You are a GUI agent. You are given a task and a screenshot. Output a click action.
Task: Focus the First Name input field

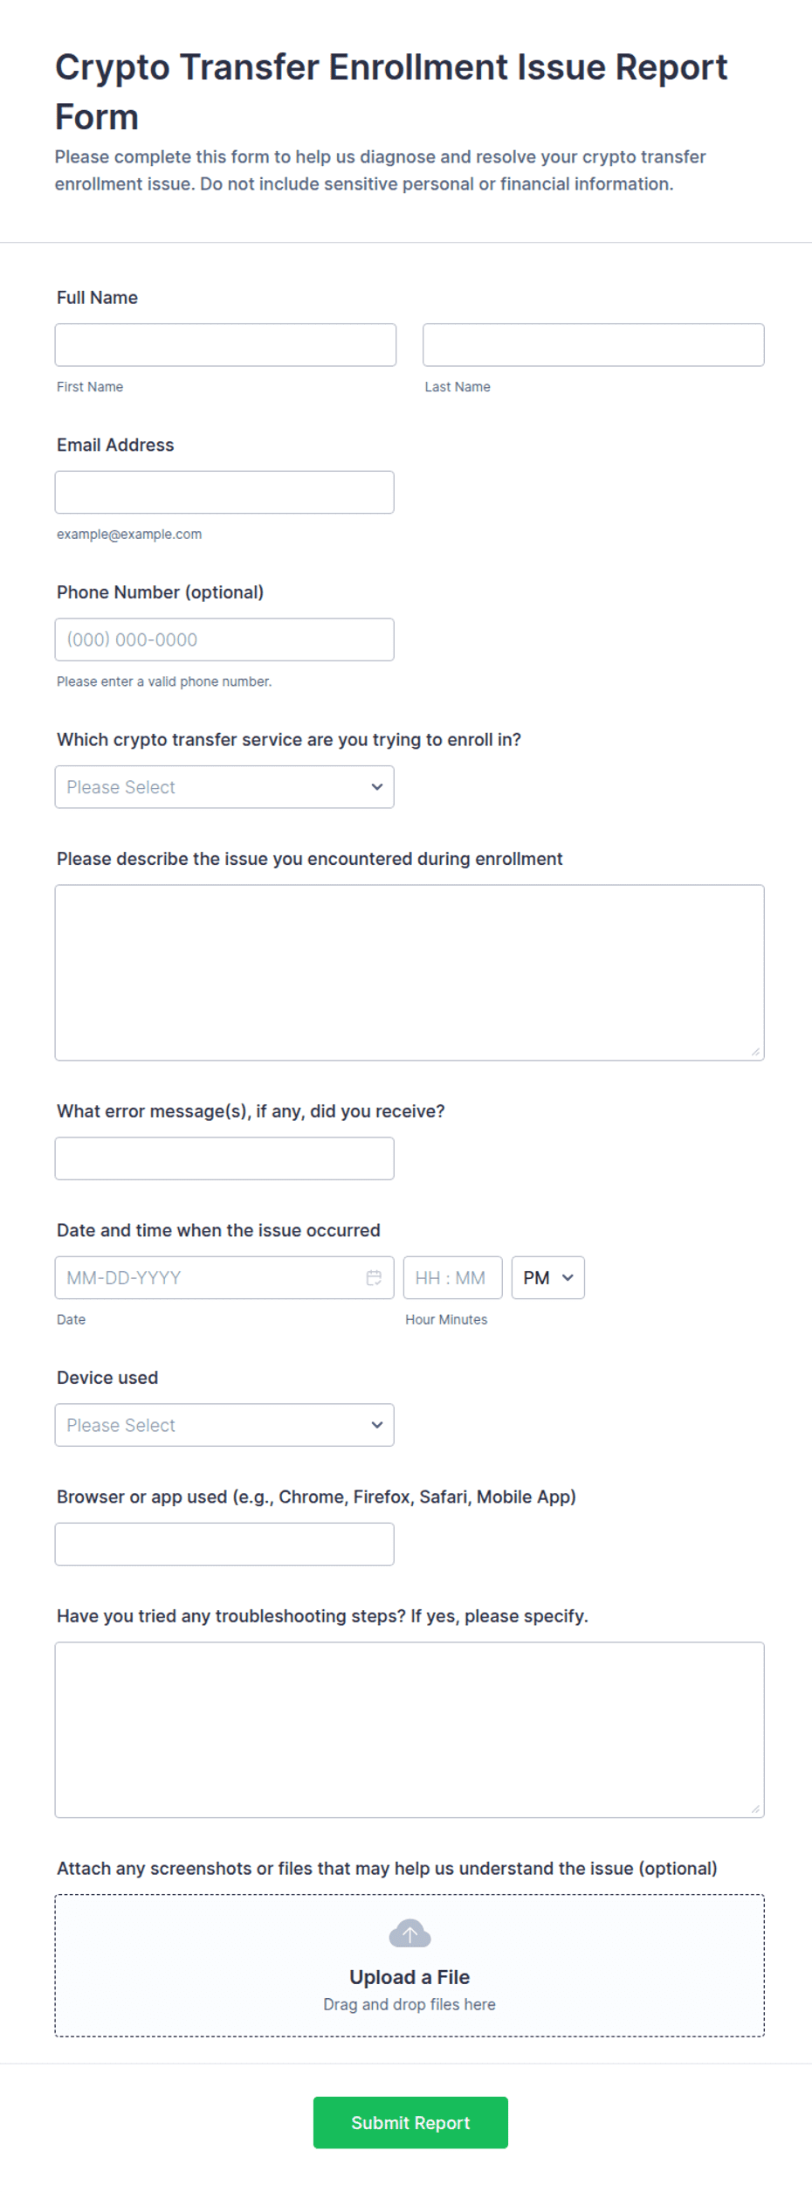tap(225, 345)
